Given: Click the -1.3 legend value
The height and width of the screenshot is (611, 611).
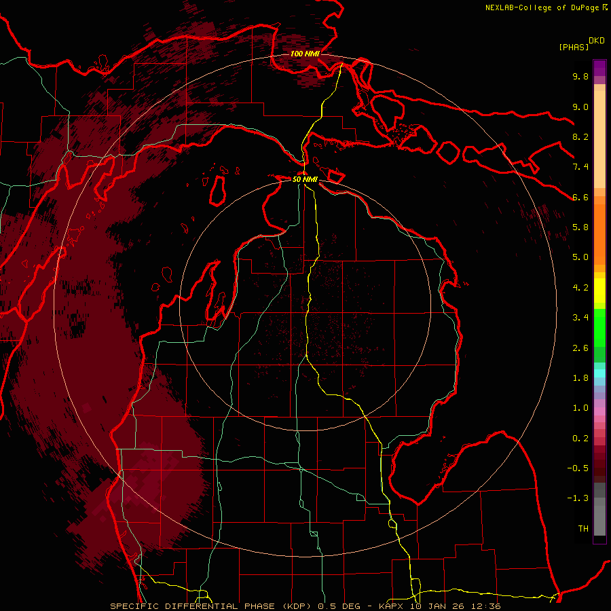Looking at the screenshot, I should [578, 498].
